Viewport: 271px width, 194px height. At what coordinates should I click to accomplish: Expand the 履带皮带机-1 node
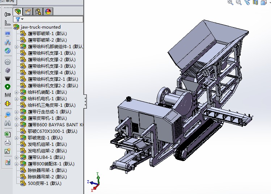(16, 118)
